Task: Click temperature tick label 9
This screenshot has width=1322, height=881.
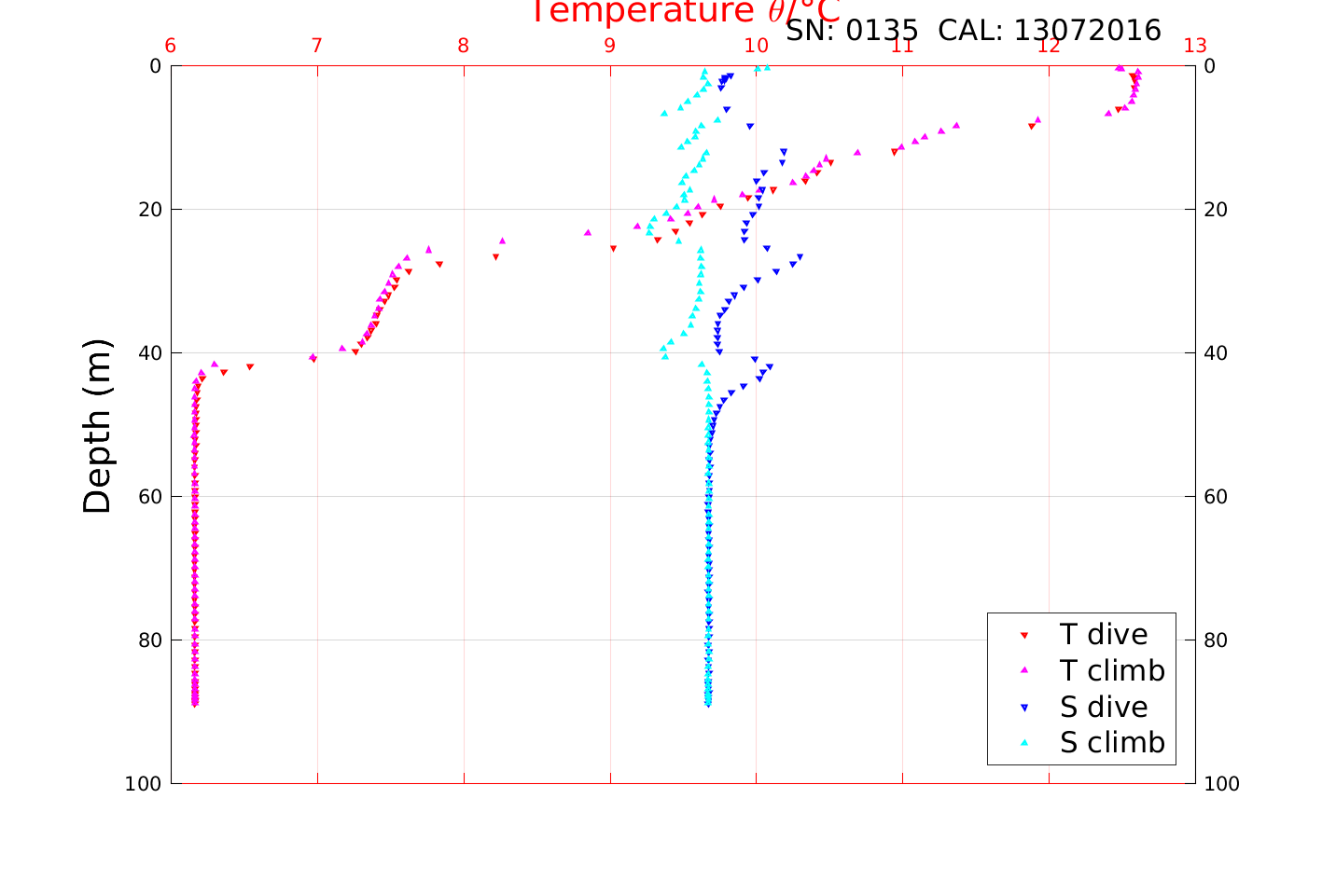Action: [610, 46]
